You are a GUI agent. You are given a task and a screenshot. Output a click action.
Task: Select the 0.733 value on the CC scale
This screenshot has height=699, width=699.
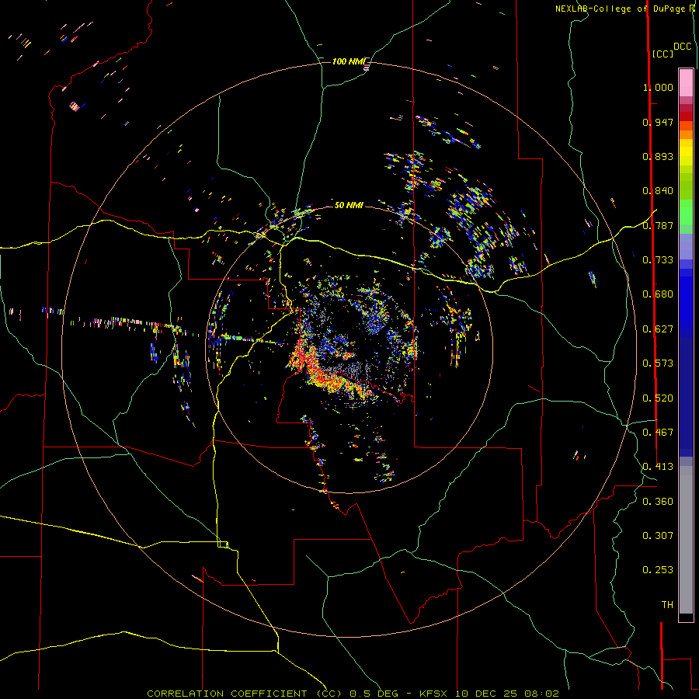click(658, 259)
